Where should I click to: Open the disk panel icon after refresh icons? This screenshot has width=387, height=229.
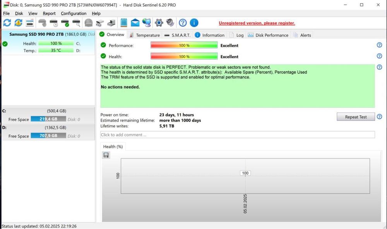tap(30, 23)
